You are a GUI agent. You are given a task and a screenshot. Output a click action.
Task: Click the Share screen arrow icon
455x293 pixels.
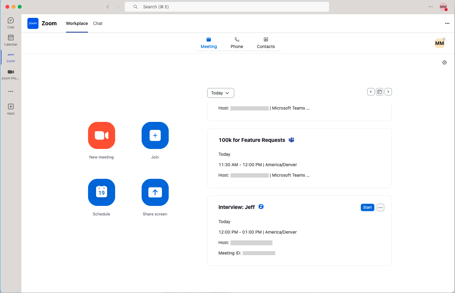[155, 192]
